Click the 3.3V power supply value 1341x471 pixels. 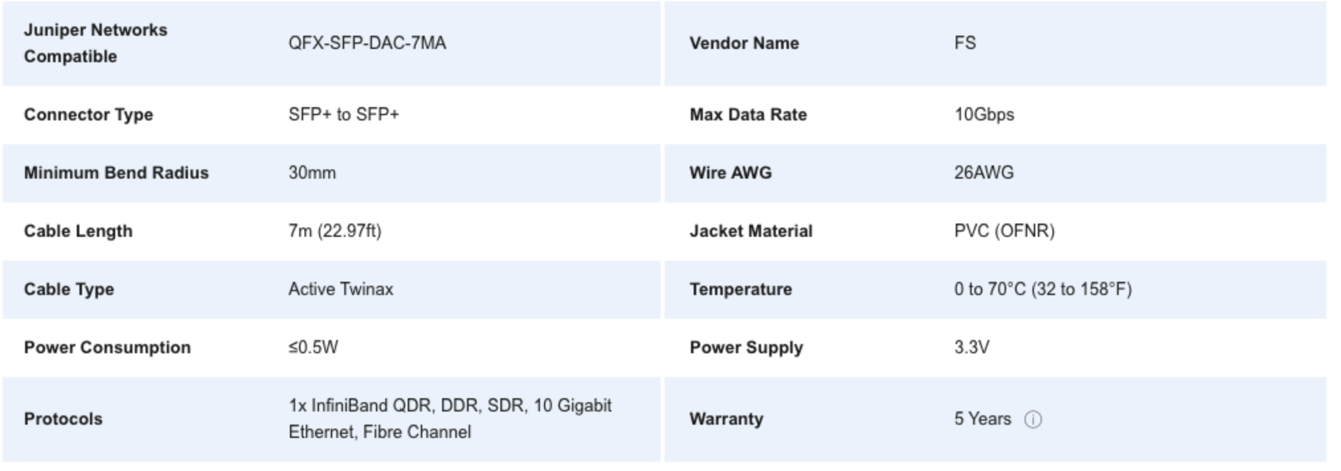pos(971,347)
